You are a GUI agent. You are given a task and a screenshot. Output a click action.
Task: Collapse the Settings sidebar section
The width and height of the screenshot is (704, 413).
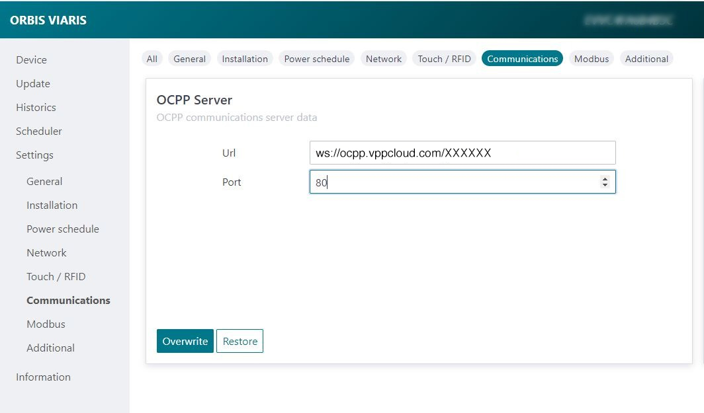point(34,155)
